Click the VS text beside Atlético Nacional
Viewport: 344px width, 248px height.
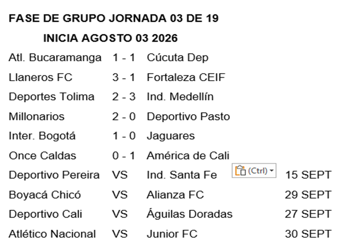[120, 234]
